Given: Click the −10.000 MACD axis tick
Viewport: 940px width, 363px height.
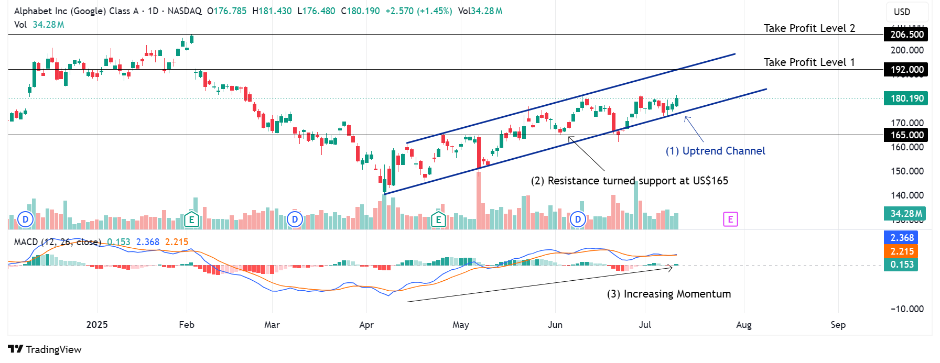Looking at the screenshot, I should [x=907, y=309].
